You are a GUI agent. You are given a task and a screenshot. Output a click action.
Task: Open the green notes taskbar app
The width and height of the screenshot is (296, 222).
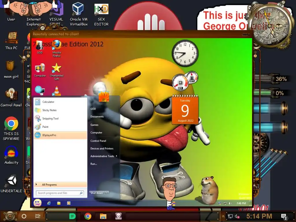[72, 216]
